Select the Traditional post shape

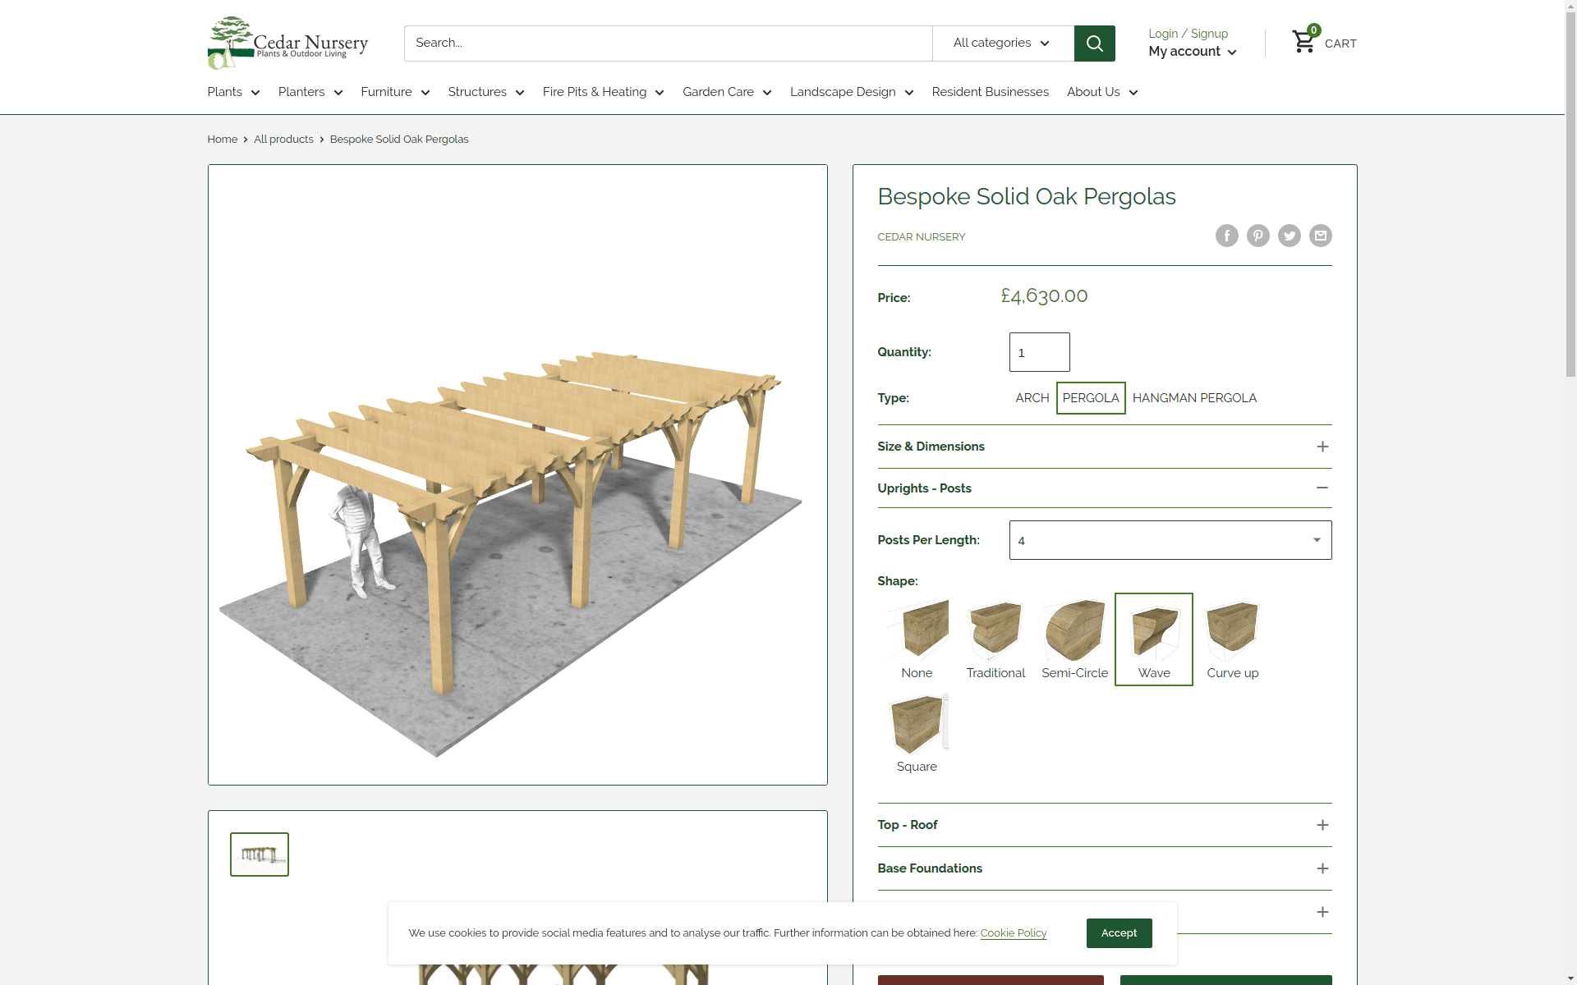pos(995,639)
